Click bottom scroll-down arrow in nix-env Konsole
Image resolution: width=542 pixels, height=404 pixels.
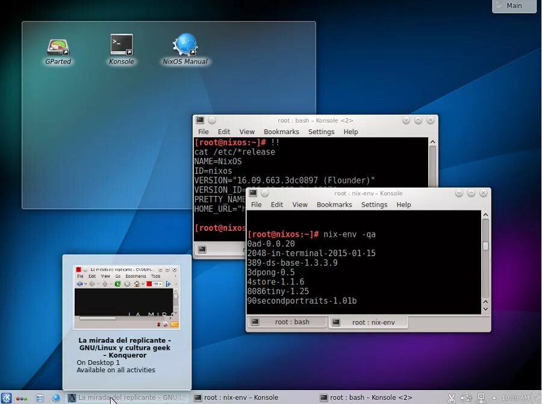[x=485, y=309]
